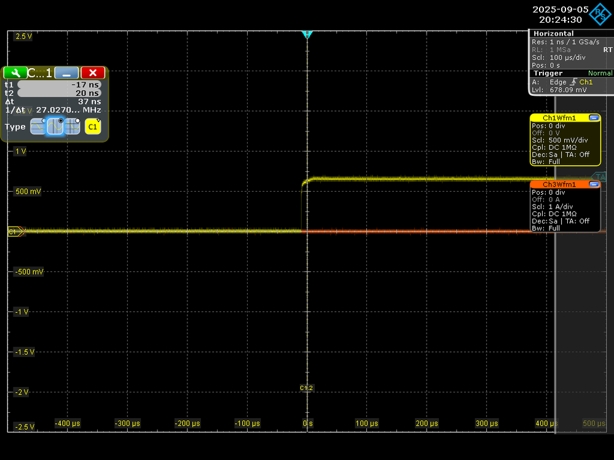Click the 2.5 V vertical axis label
The image size is (614, 460).
coord(23,36)
